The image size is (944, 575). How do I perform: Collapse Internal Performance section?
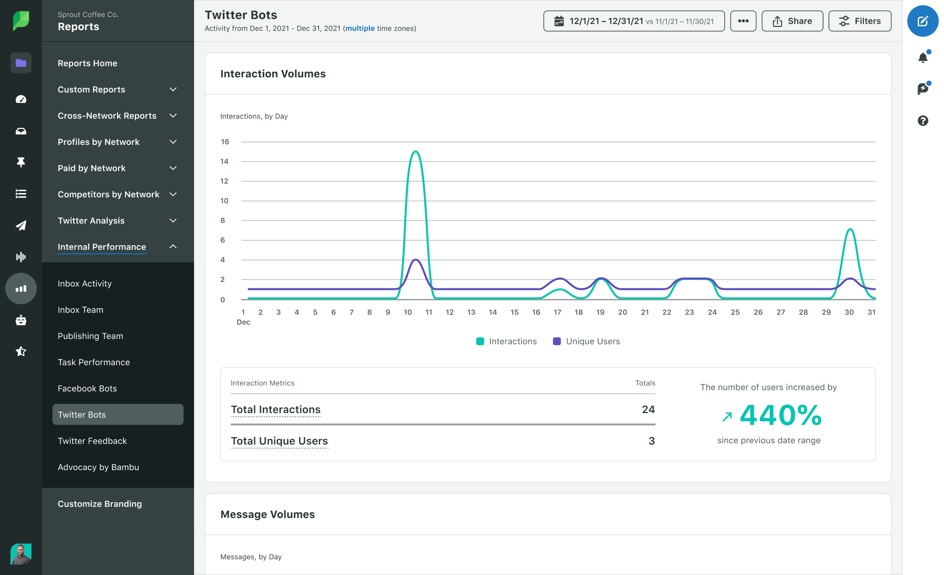118,246
